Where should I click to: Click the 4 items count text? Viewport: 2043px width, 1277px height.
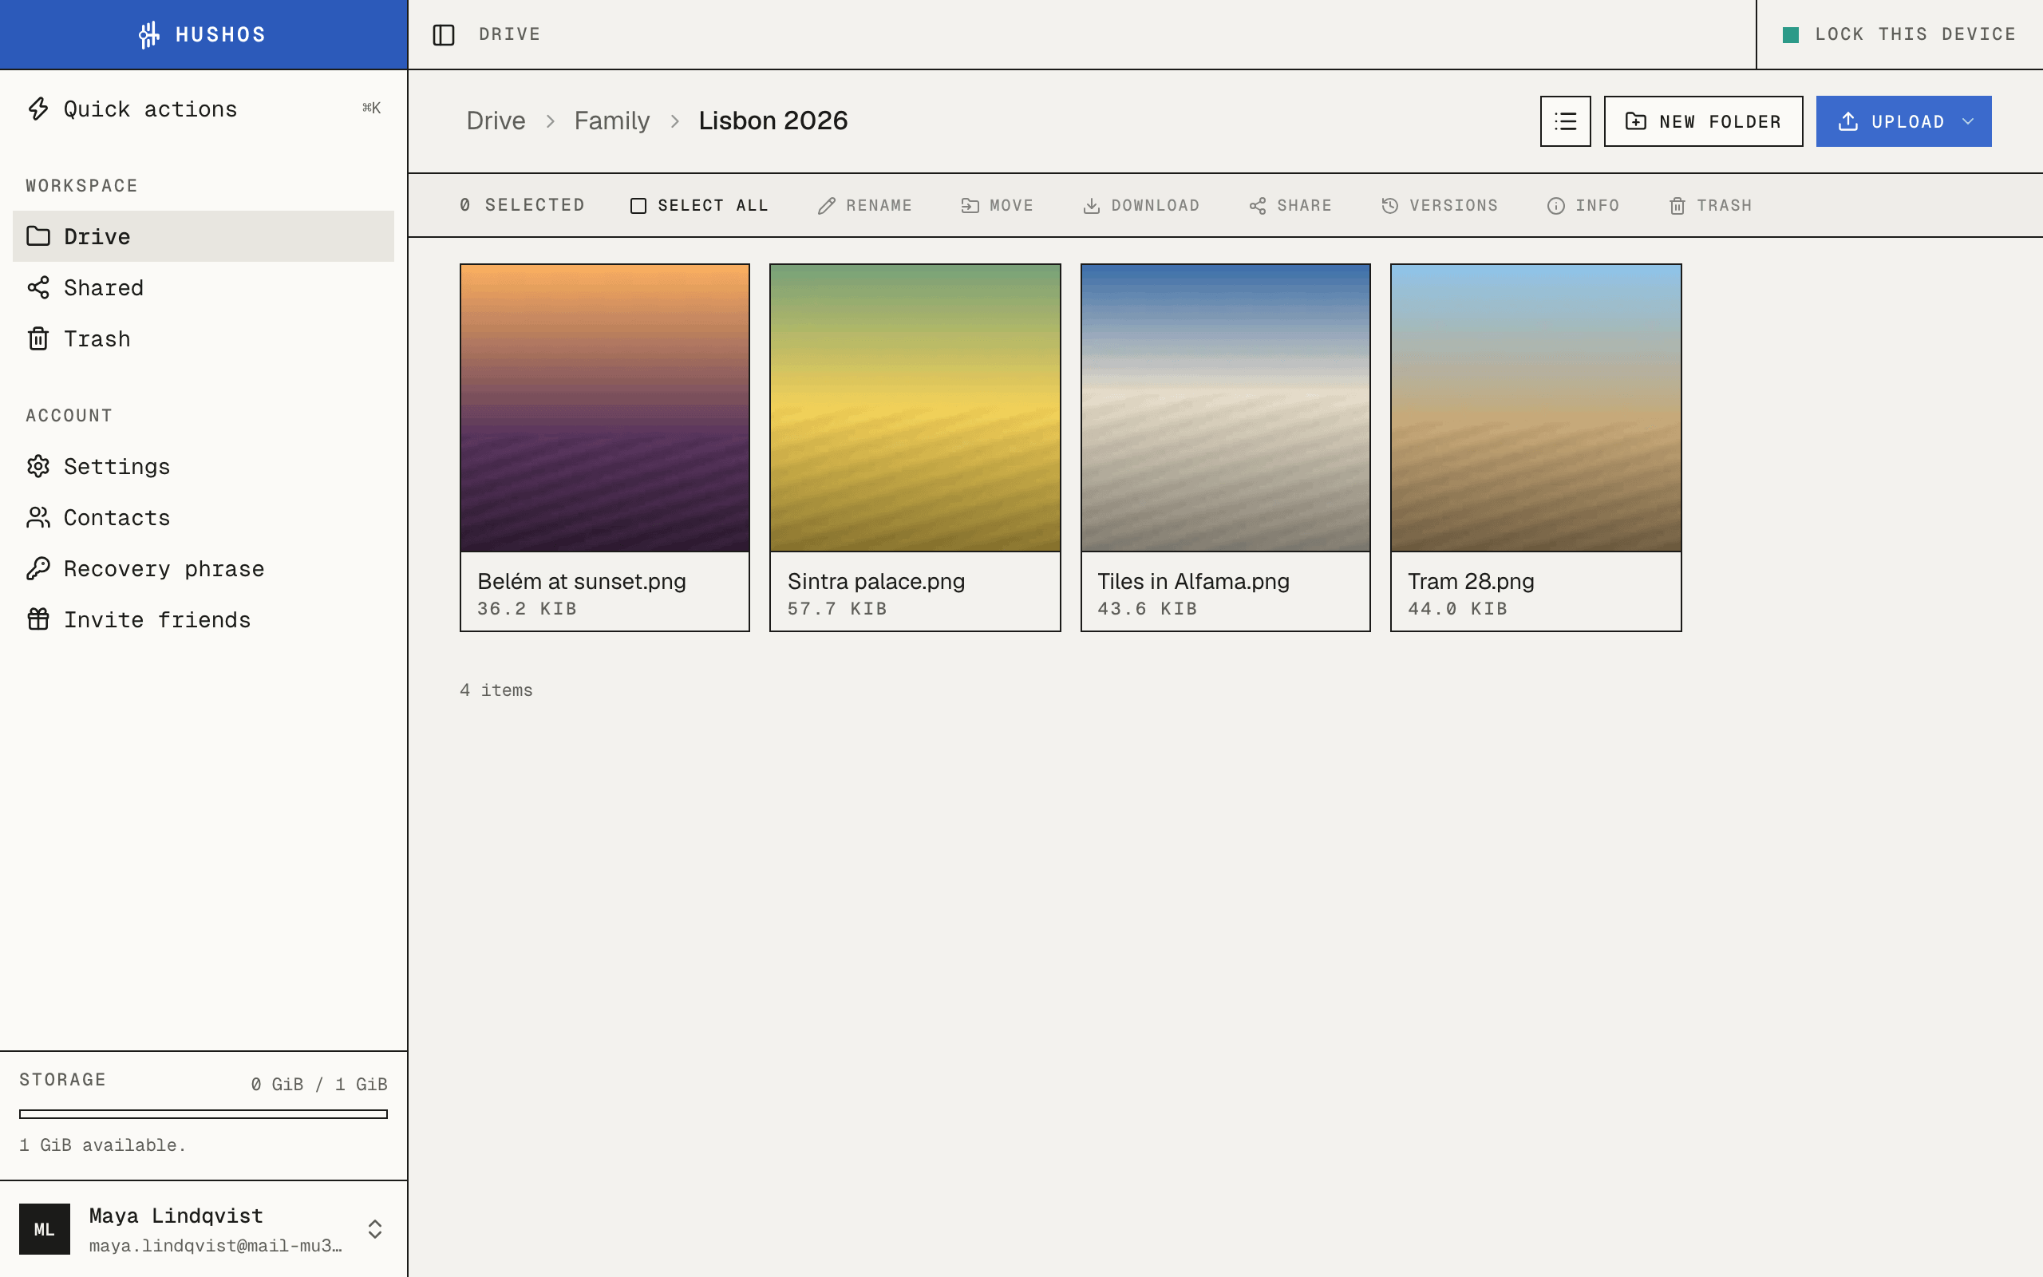(x=496, y=690)
